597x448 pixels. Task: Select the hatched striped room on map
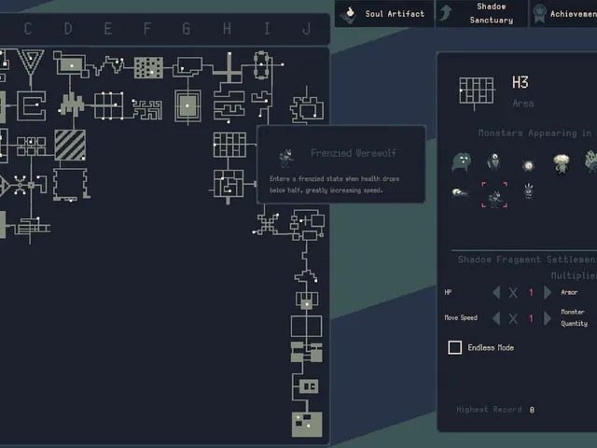[x=70, y=146]
